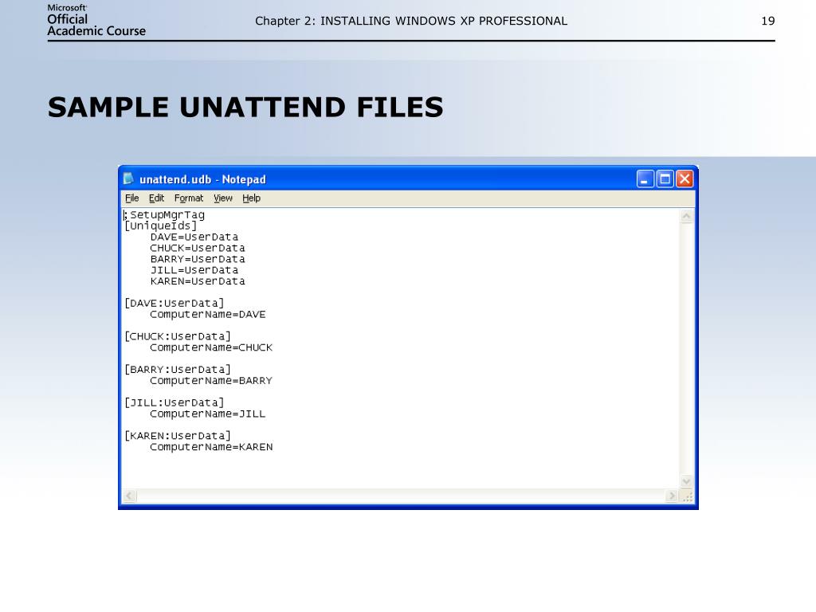Click the "[DAVE:UserData]" section header
The image size is (816, 612).
point(175,304)
